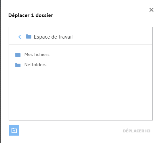Screen dimensions: 161x143
Task: Open the Mes fichiers folder
Action: click(37, 54)
